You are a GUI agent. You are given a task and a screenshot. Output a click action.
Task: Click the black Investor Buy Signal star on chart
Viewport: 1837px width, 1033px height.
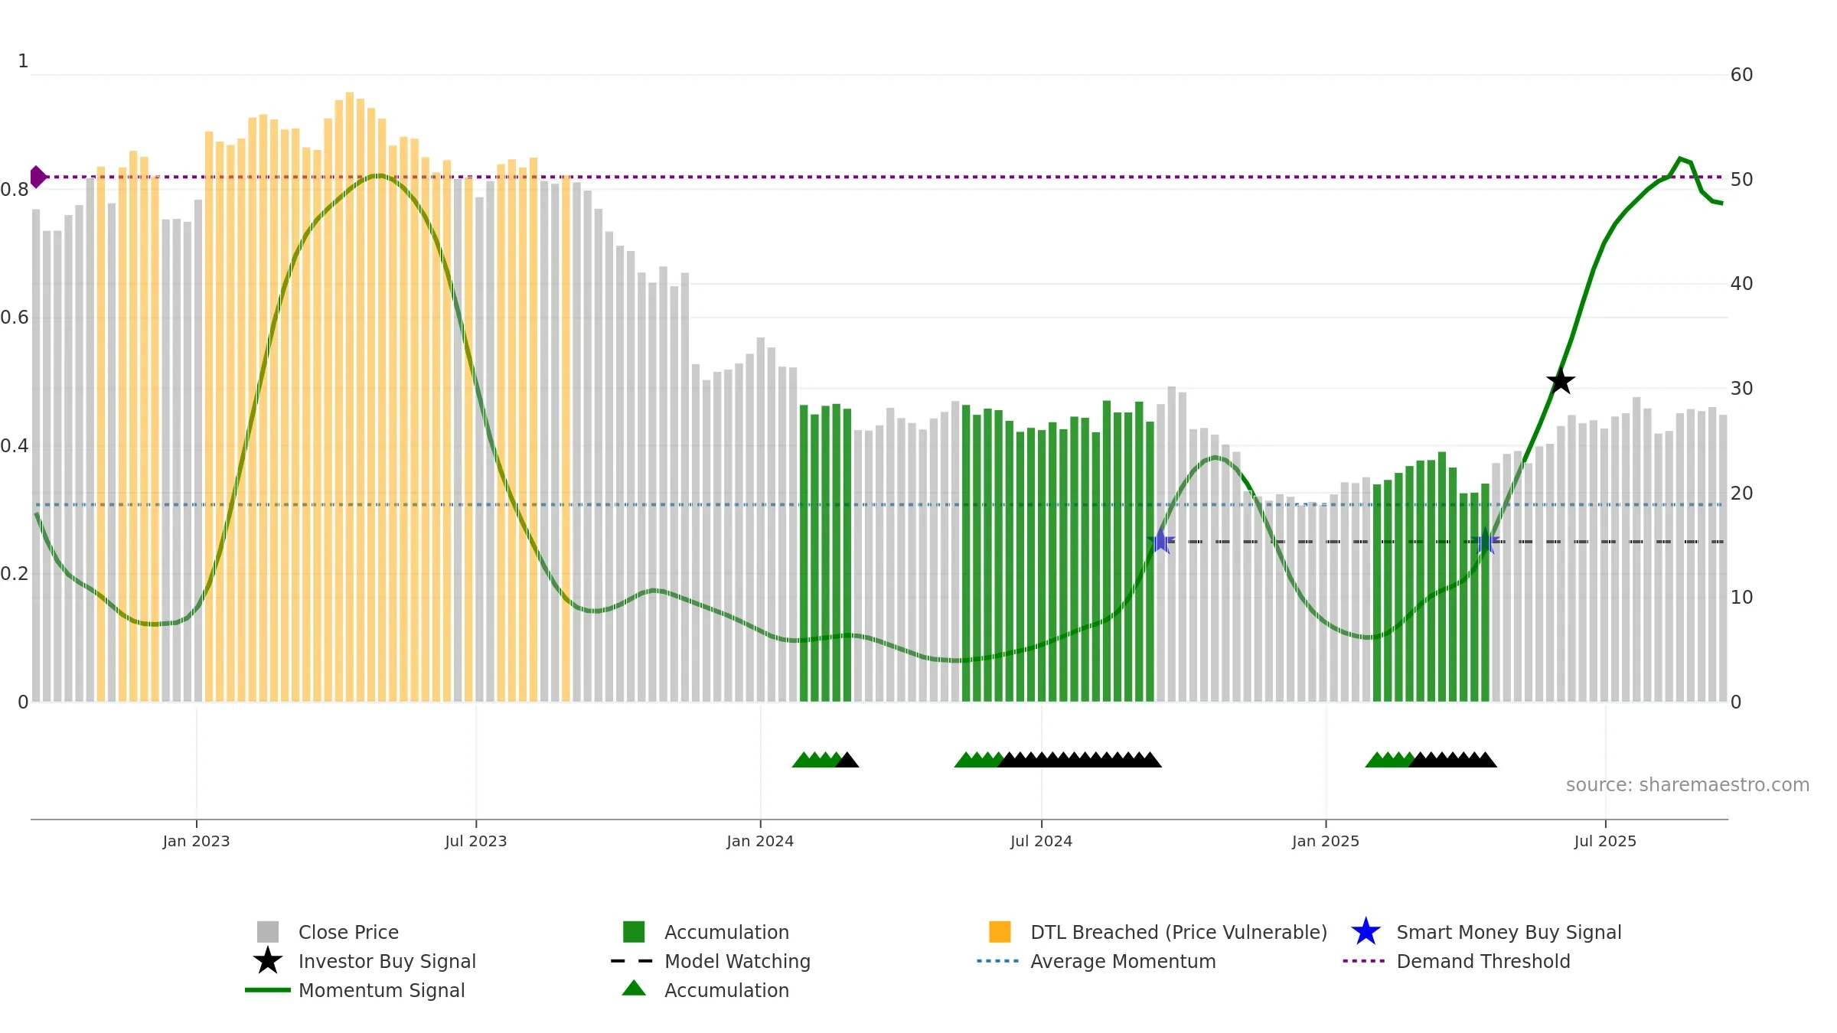tap(1561, 380)
